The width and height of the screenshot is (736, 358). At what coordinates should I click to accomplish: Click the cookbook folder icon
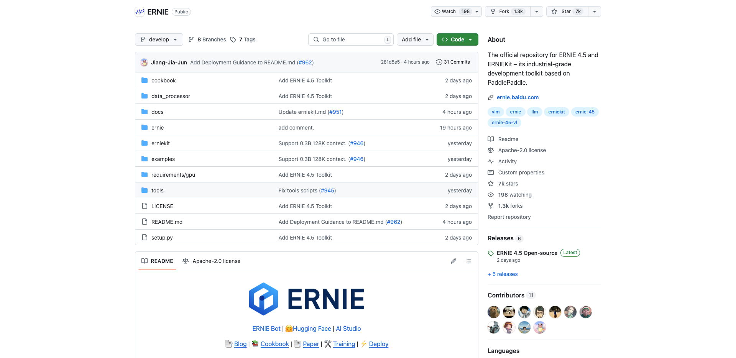click(145, 80)
